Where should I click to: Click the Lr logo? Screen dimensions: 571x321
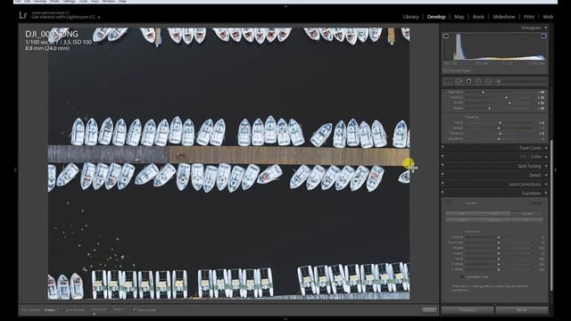click(x=23, y=15)
